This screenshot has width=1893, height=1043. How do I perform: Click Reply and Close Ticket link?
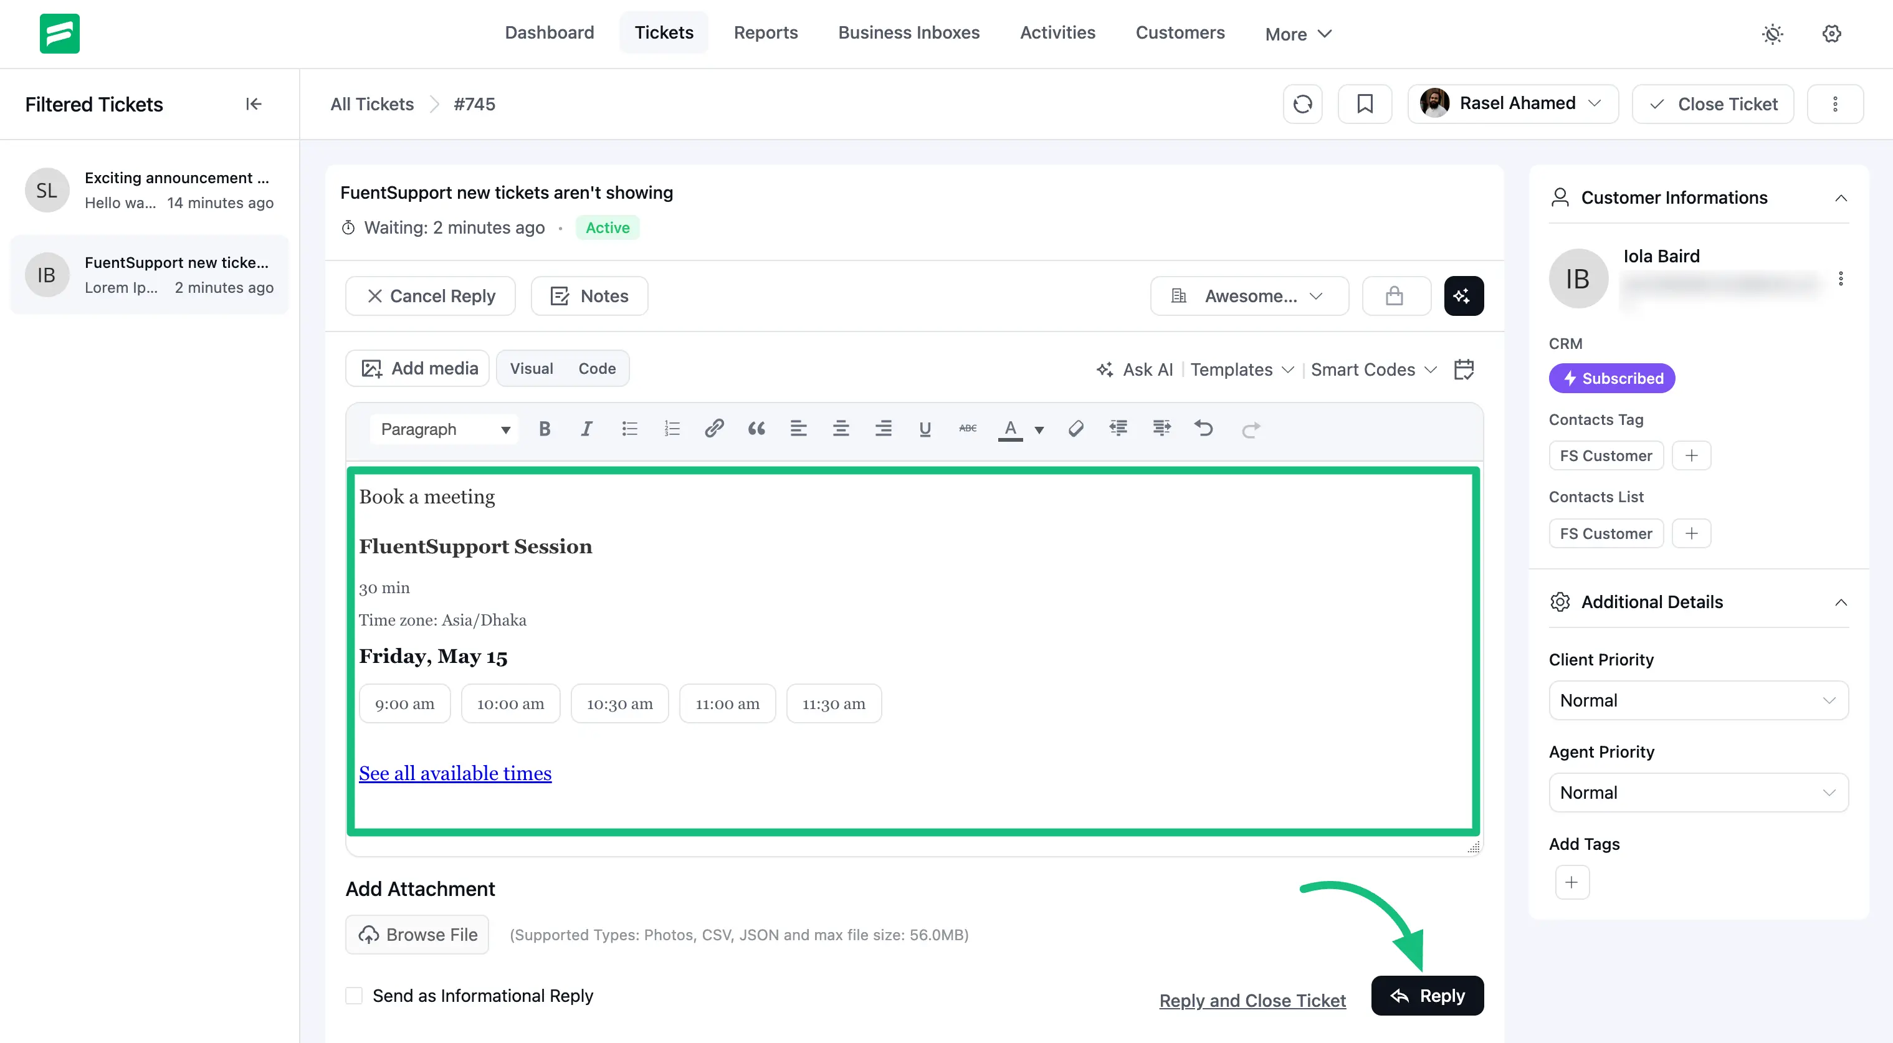tap(1252, 1001)
